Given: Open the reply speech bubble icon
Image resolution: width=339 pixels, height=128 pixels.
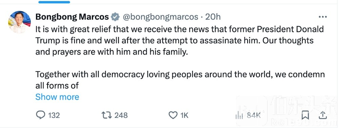Looking at the screenshot, I should 40,115.
